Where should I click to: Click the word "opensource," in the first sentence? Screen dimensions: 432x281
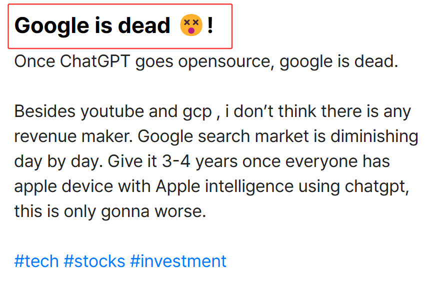tap(226, 61)
